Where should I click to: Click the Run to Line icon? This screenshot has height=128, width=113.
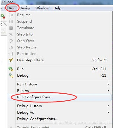coord(11,54)
